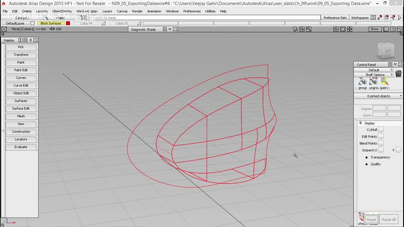Open the Diagnostic Shade list menu icon
Viewport: 404px width, 227px height.
coord(165,29)
